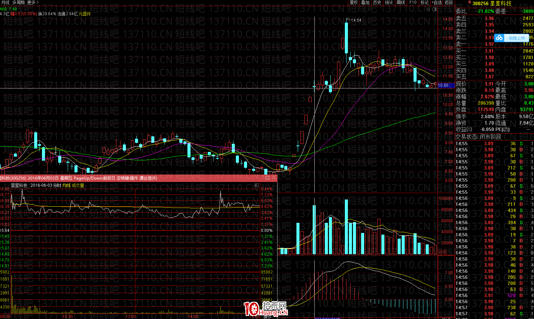
Task: Click the 成交量 label in intraday popup
Action: (78, 185)
